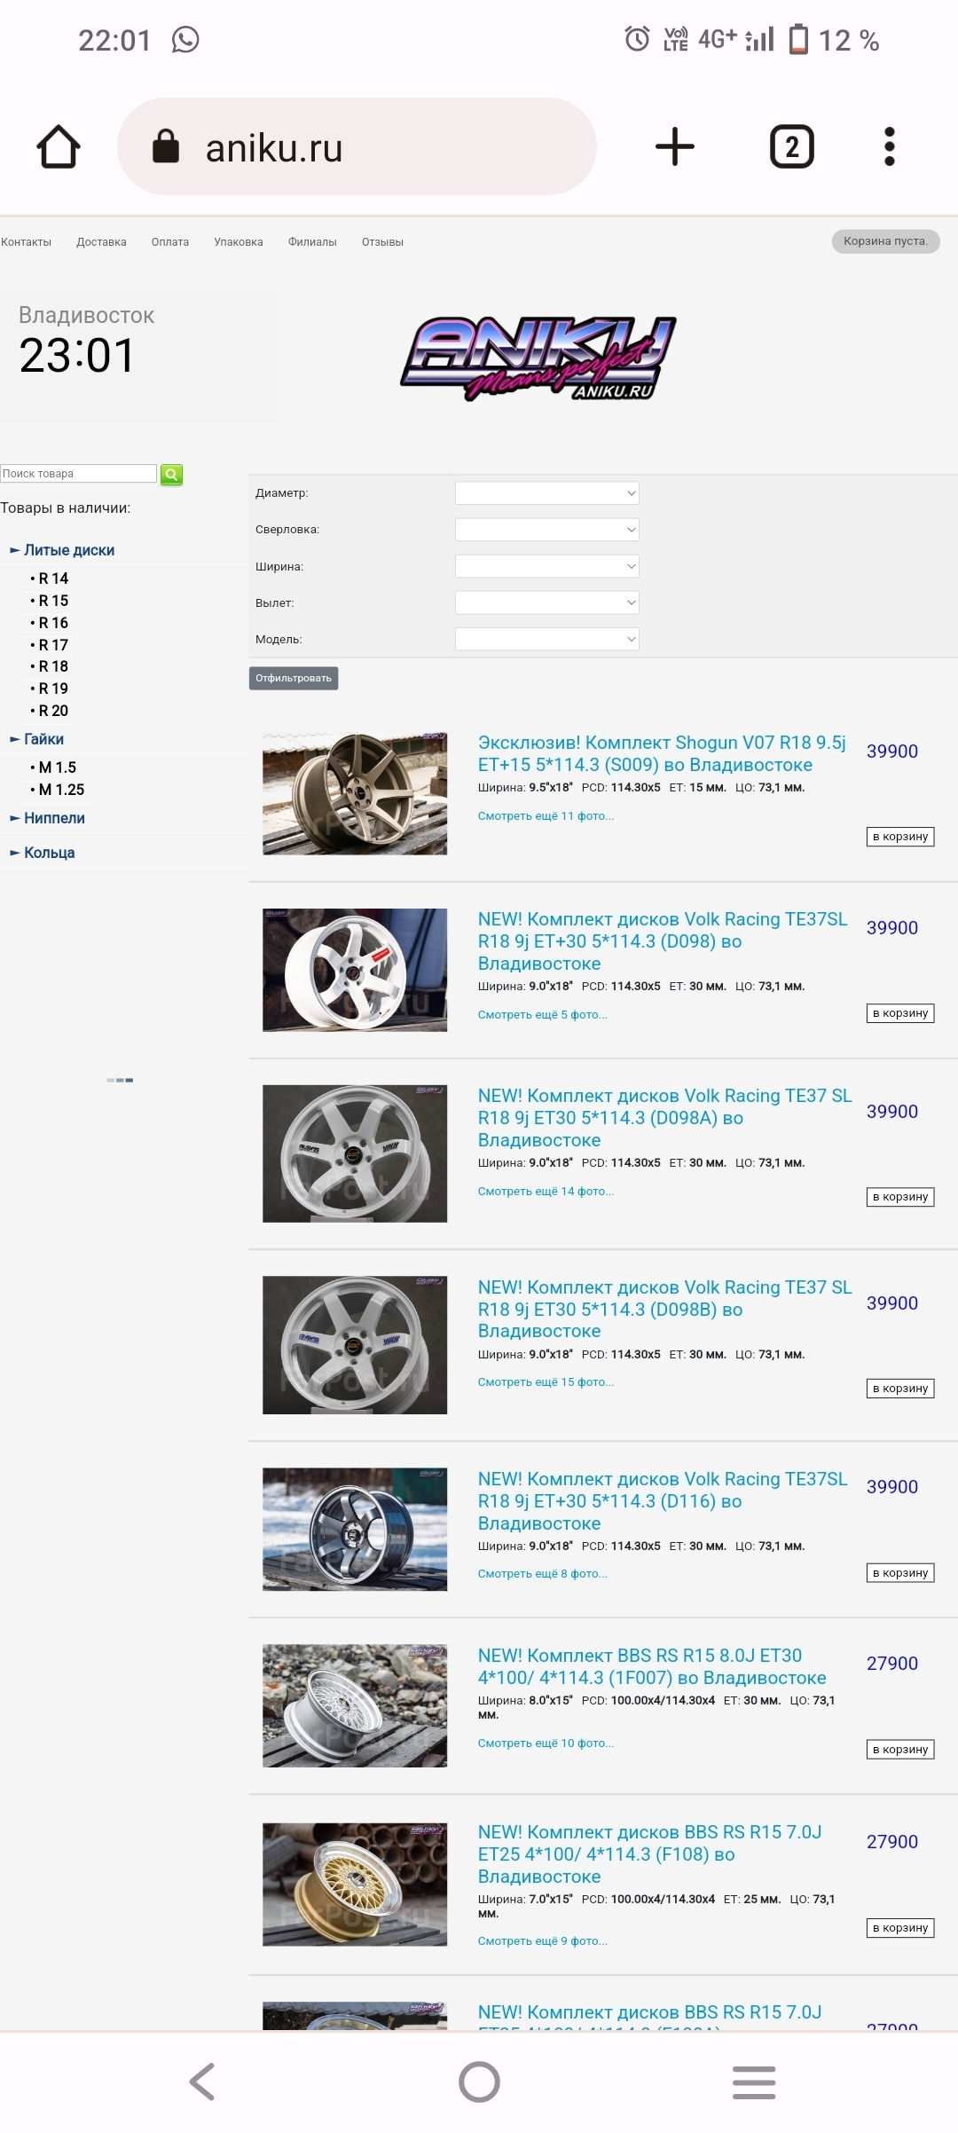This screenshot has height=2133, width=958.
Task: Open the browser three-dot menu
Action: pyautogui.click(x=890, y=146)
